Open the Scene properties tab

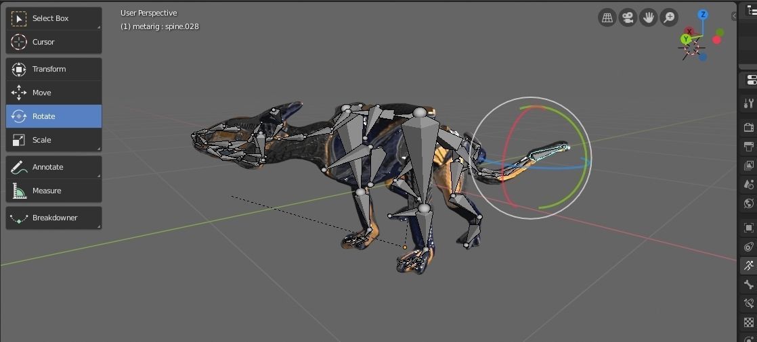(x=749, y=184)
